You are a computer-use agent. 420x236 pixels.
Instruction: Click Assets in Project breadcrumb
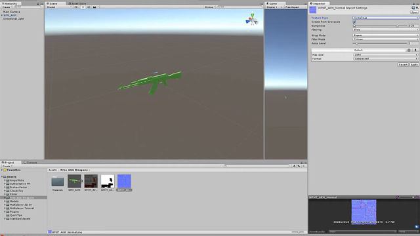(52, 170)
